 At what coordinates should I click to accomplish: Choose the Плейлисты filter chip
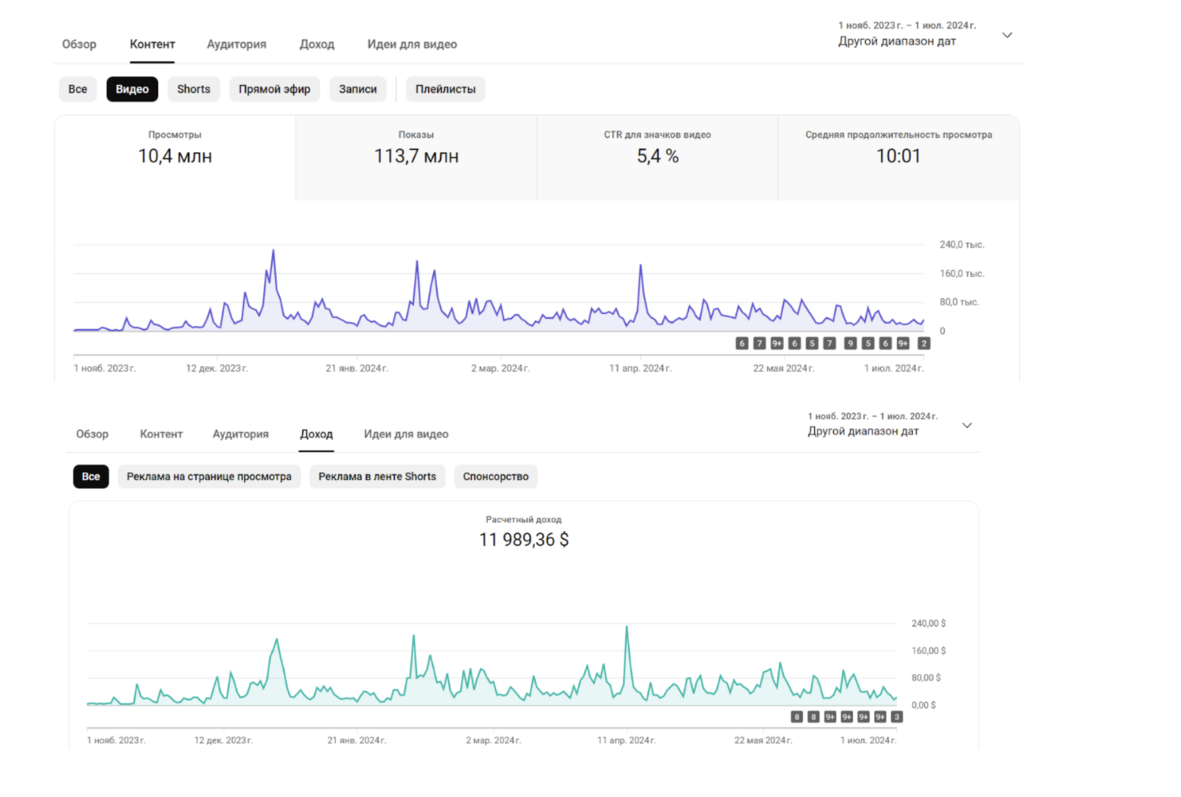445,89
